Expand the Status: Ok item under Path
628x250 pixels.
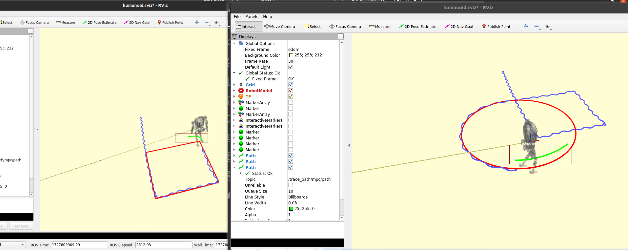(x=241, y=173)
